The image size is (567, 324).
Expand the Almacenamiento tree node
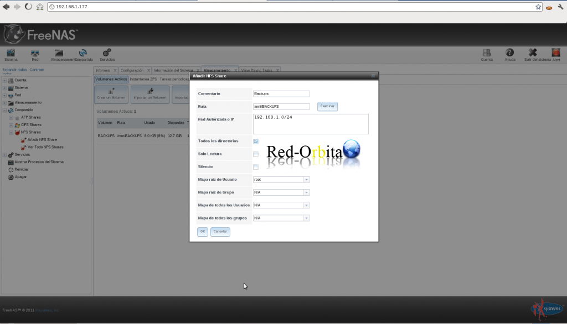pyautogui.click(x=4, y=103)
